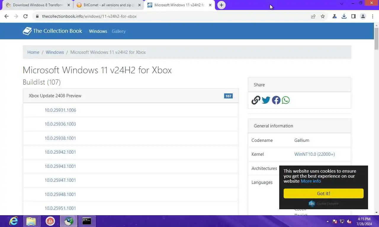The image size is (379, 227).
Task: Reload the current page
Action: pos(25,17)
